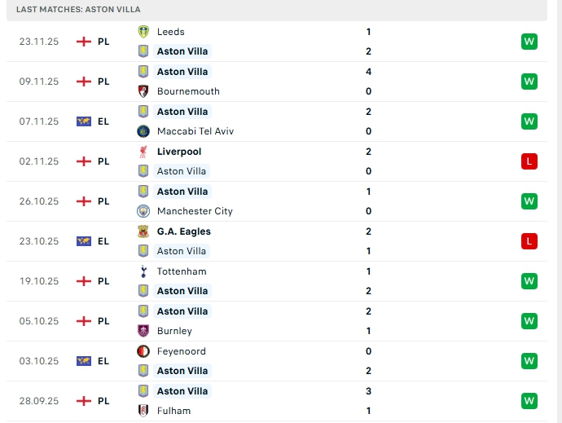Click the loss badge for Liverpool match
Screen dimensions: 562x423
tap(529, 161)
